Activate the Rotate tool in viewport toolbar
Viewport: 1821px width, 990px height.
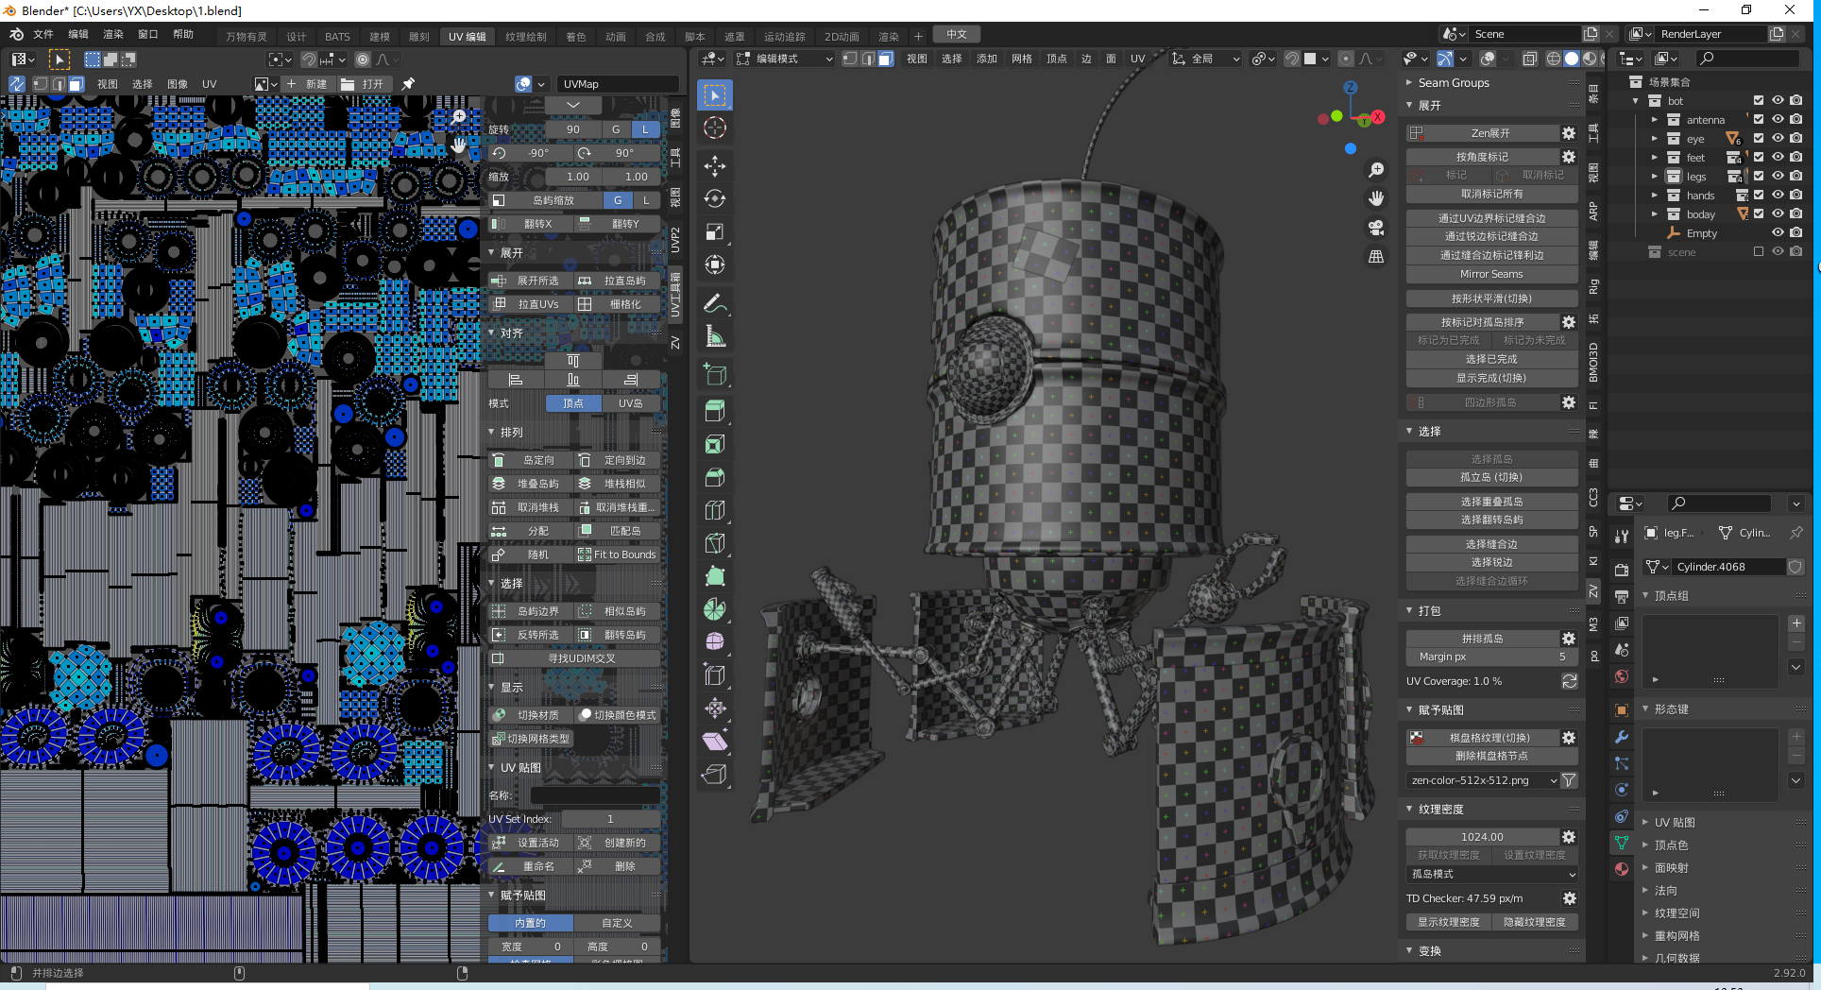click(715, 198)
